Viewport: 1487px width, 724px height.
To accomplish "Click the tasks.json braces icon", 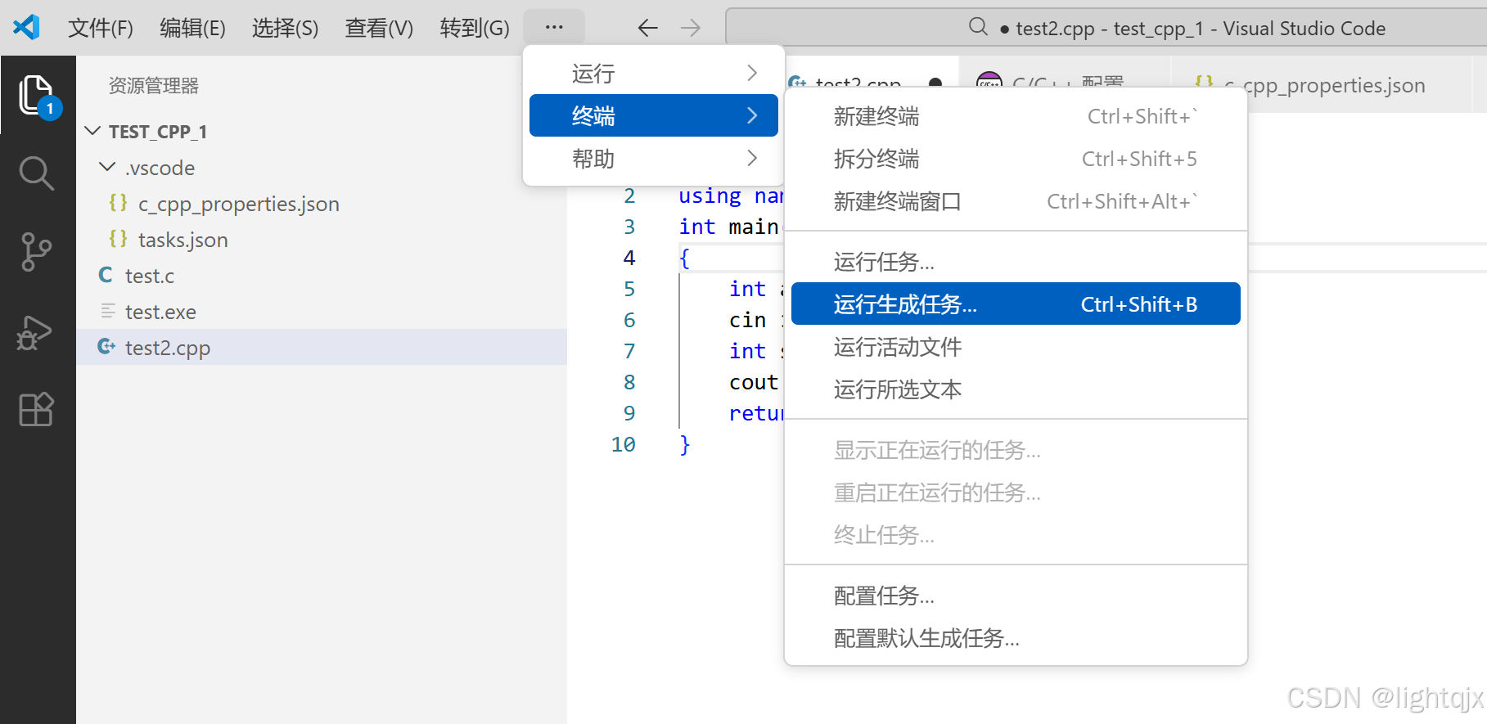I will pos(118,239).
